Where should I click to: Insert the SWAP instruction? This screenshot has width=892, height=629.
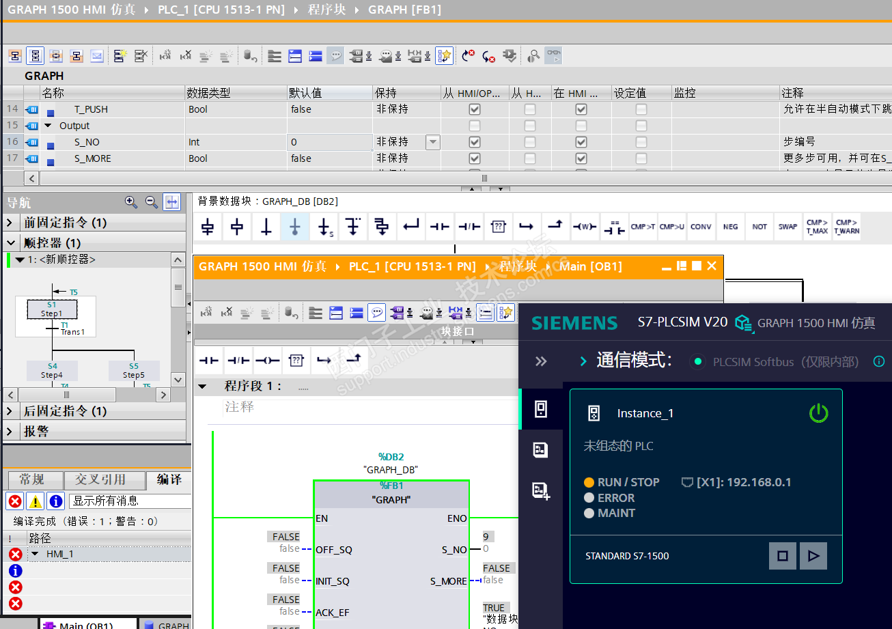pos(788,227)
